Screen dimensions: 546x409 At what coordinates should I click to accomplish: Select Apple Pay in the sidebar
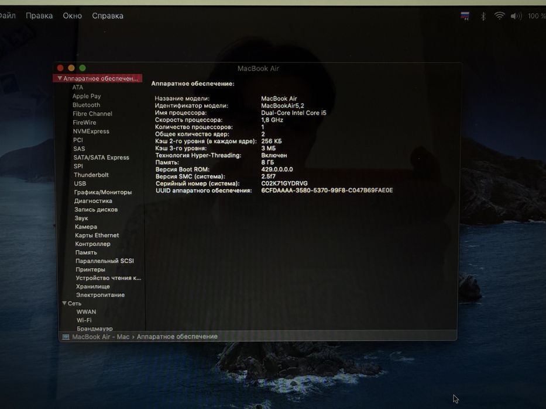[x=87, y=96]
